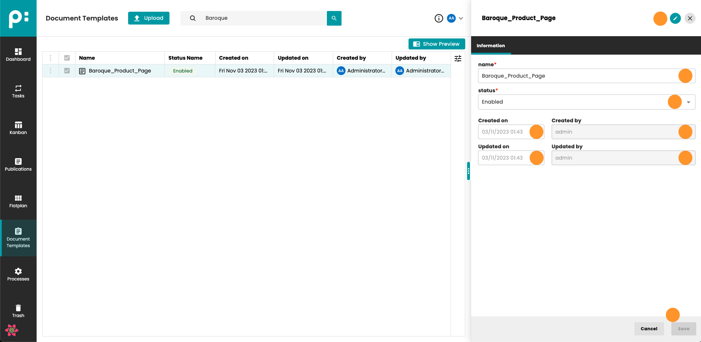This screenshot has height=342, width=701.
Task: Open the Flatplan section
Action: [18, 201]
